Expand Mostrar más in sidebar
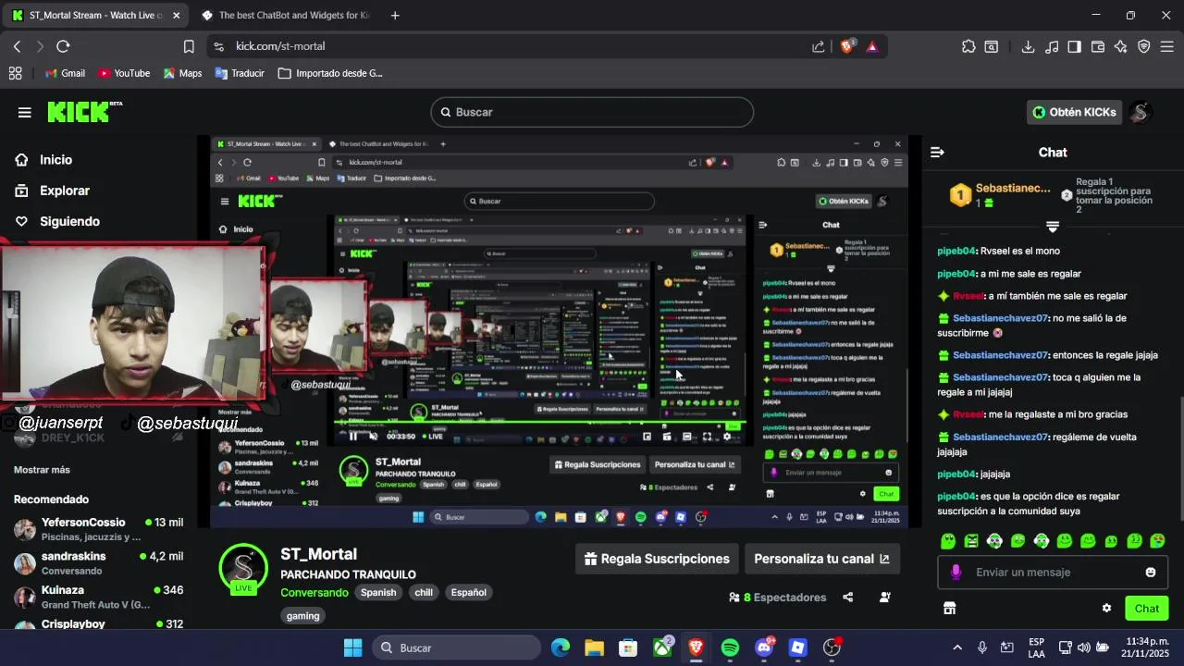Image resolution: width=1184 pixels, height=666 pixels. [x=42, y=470]
